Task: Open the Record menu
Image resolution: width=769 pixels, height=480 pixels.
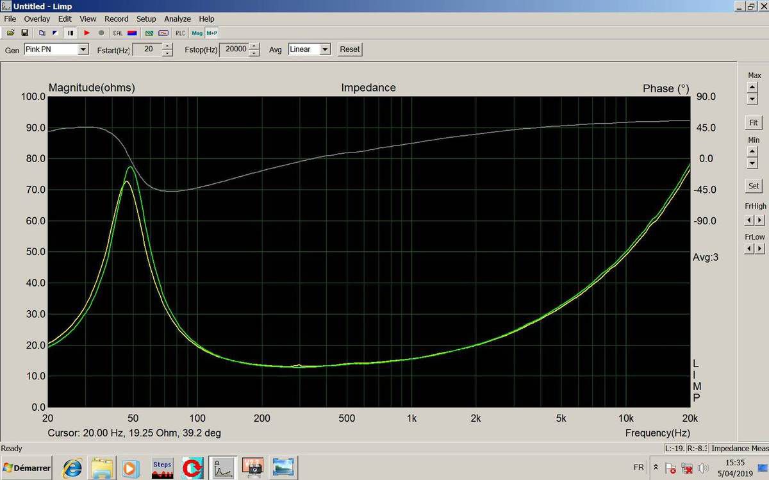Action: [x=117, y=19]
